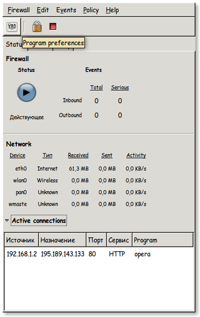The image size is (200, 317).
Task: Click the blue firewall status play icon
Action: [x=27, y=92]
